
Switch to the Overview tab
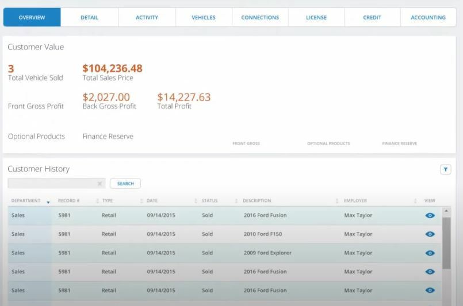32,17
